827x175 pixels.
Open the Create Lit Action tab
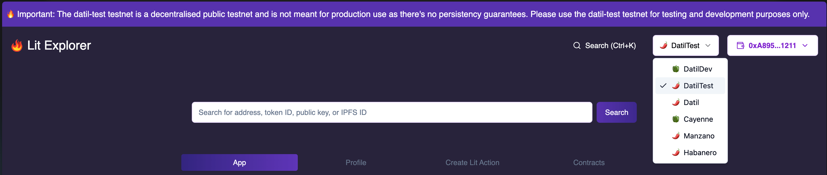(x=472, y=162)
